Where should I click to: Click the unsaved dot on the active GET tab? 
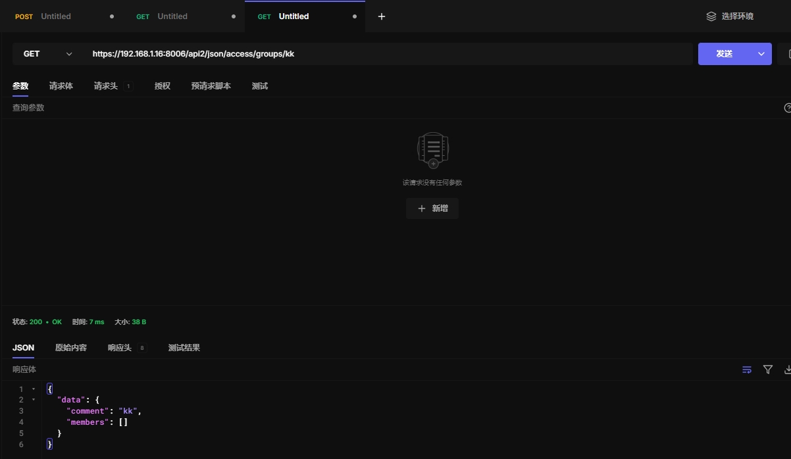pos(355,16)
